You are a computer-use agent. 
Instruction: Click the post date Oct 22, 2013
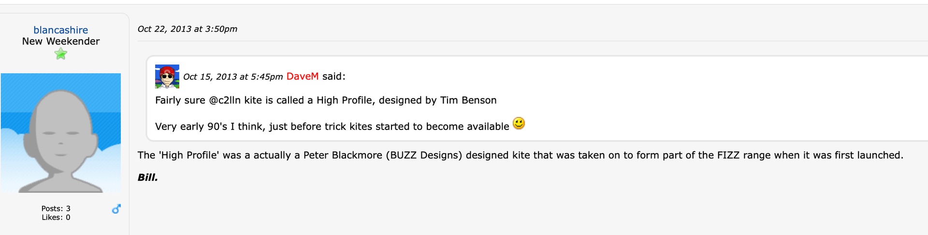(187, 29)
